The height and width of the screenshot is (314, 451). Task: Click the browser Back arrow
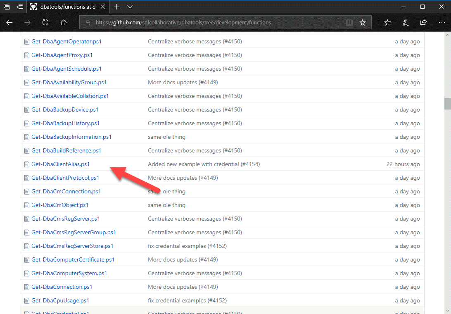(x=9, y=22)
